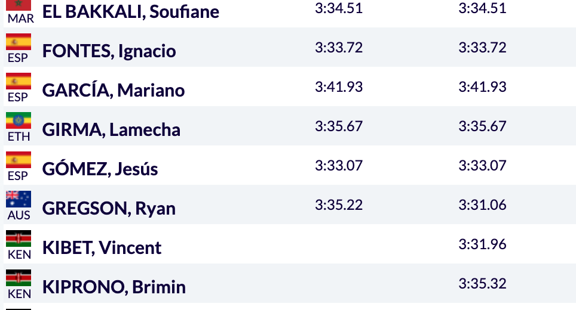Image resolution: width=576 pixels, height=310 pixels.
Task: Click the Spain flag beside FONTES, Ignacio
Action: [19, 42]
